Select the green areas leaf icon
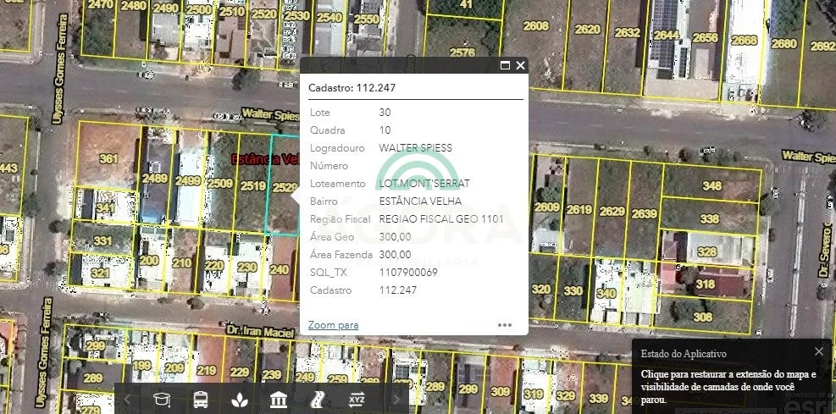Viewport: 836px width, 414px height. 241,399
